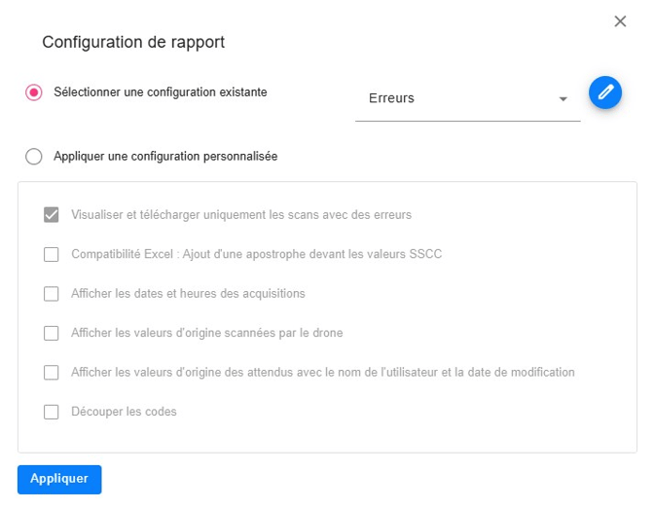The image size is (654, 509).
Task: Tick the acquisition dates and hours checkbox
Action: 52,294
